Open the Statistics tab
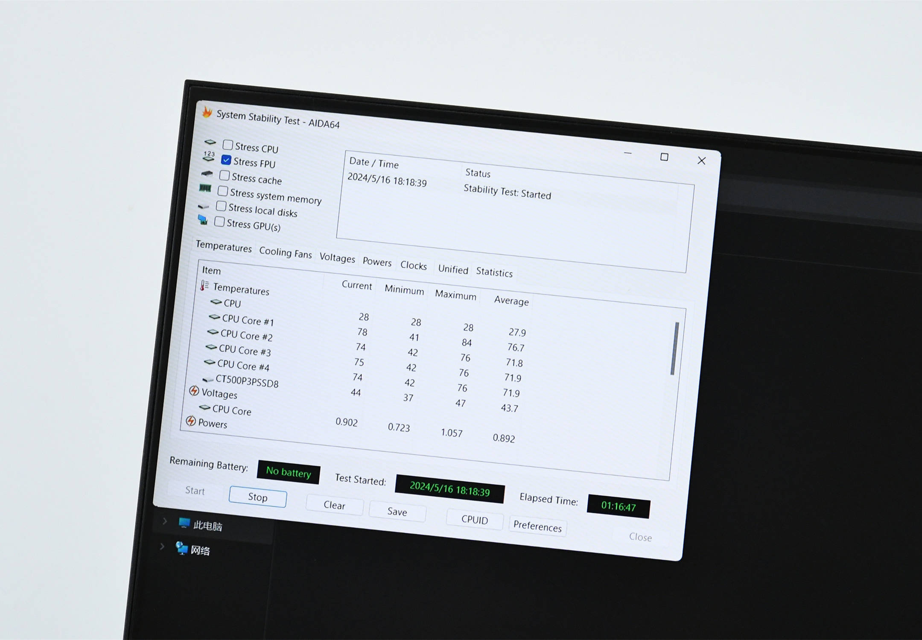This screenshot has width=922, height=640. 494,272
